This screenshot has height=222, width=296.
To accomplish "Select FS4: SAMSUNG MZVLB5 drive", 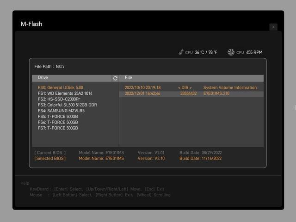I will 61,111.
